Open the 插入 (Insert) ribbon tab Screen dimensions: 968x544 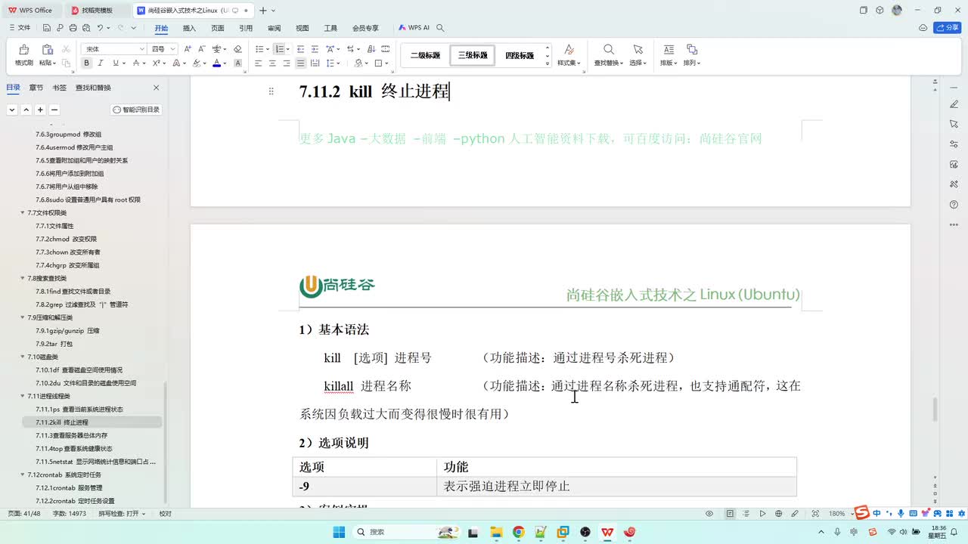pyautogui.click(x=189, y=28)
